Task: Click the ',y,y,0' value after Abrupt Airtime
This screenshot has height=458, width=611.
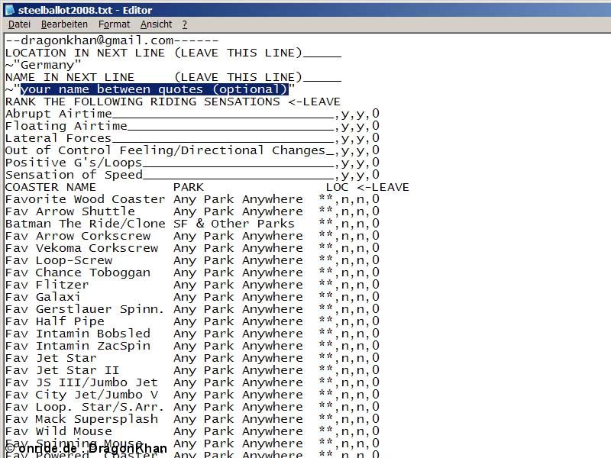Action: [357, 114]
